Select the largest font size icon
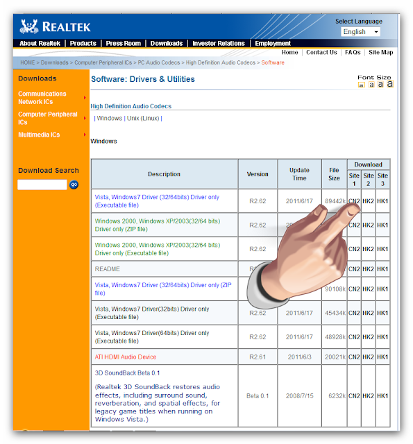 [390, 84]
